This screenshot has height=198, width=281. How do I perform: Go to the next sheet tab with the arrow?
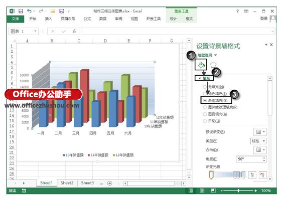click(x=24, y=183)
